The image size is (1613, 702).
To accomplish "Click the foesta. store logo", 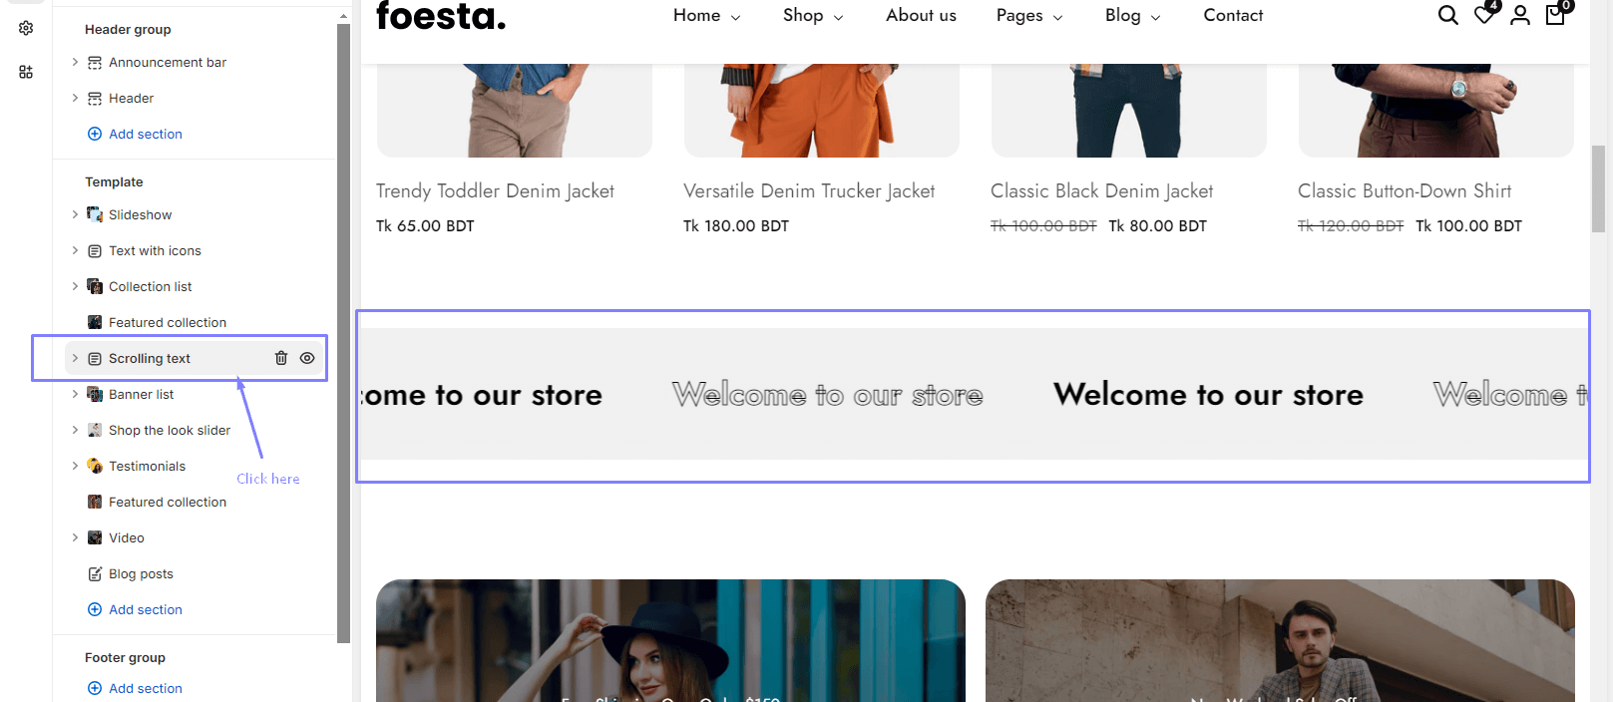I will tap(441, 16).
